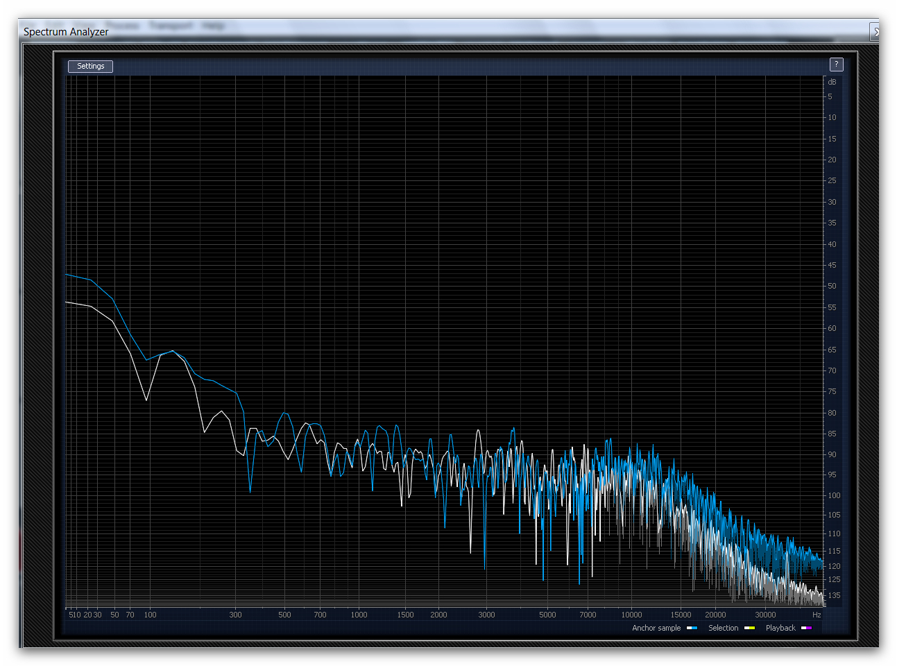Viewport: 897px width, 666px height.
Task: Select the Anchor sample legend label
Action: coord(656,629)
